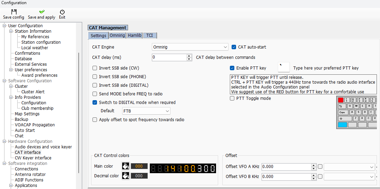
Task: Check the Offset VFO B checkbox
Action: tap(320, 176)
